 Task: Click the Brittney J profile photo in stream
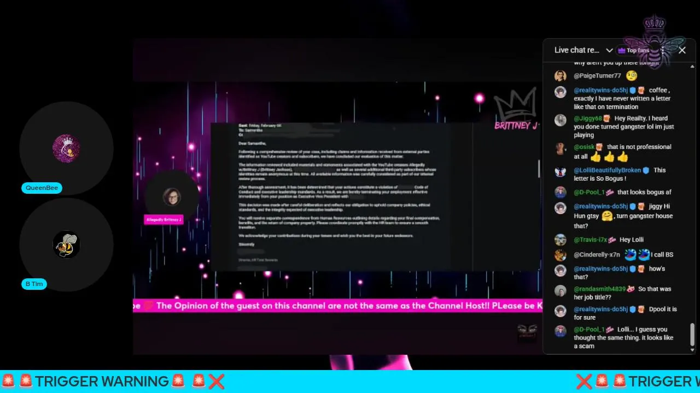[x=172, y=197]
